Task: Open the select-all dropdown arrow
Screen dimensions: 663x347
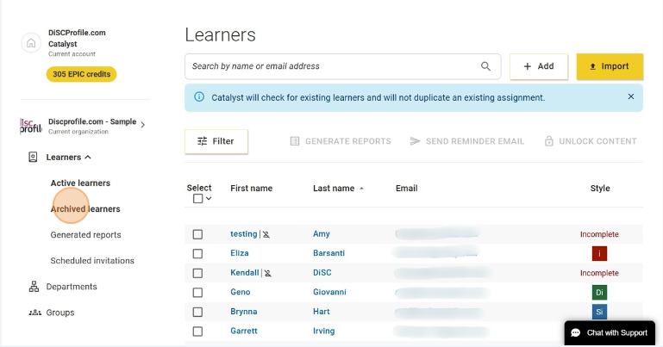Action: pos(209,198)
